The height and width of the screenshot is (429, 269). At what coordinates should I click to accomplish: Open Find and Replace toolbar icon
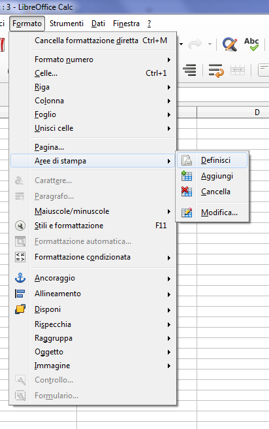pos(230,44)
